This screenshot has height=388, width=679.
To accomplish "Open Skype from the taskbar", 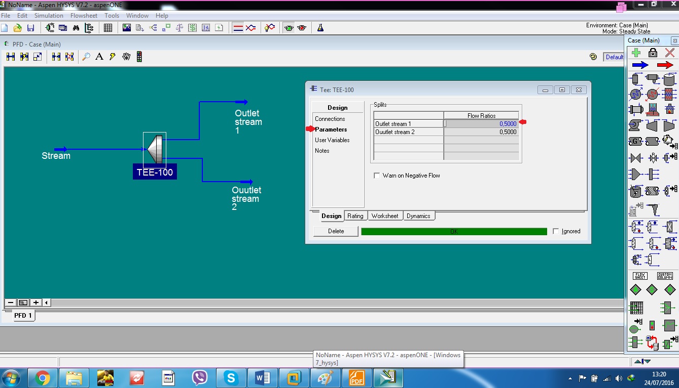I will (x=231, y=377).
